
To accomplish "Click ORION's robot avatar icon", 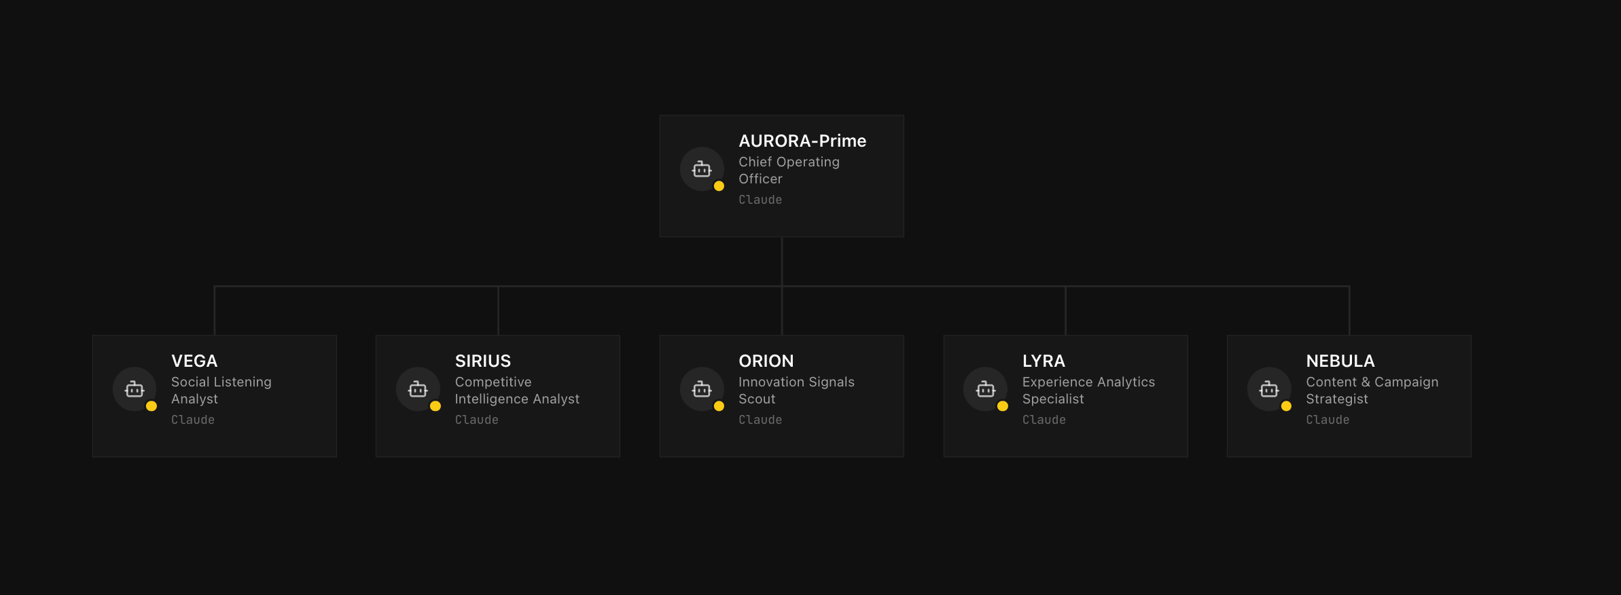I will (702, 389).
